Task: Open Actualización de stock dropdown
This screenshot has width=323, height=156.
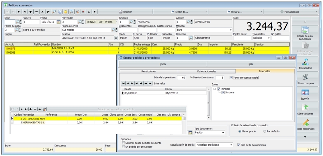Action: (231, 145)
